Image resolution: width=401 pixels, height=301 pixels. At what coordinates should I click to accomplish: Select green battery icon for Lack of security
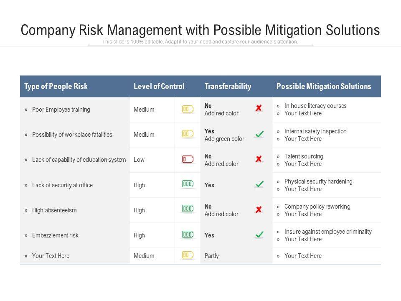point(188,184)
